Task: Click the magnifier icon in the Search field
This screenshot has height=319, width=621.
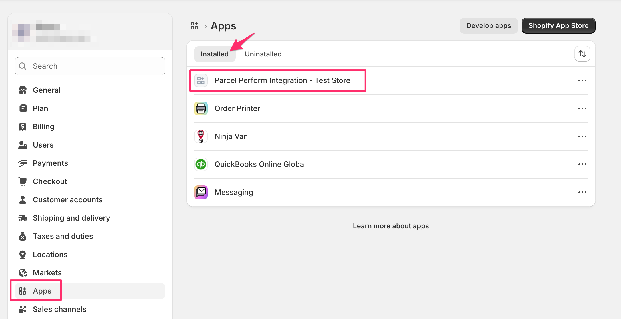Action: [x=23, y=66]
